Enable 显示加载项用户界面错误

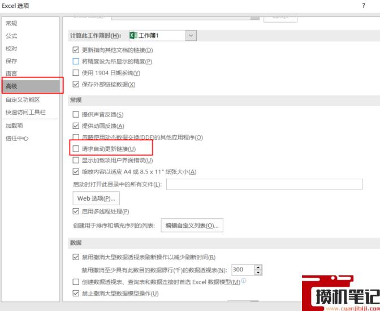tap(76, 160)
